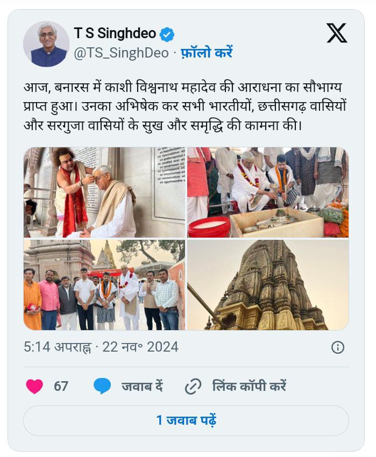This screenshot has height=457, width=376.
Task: Open the tweet info circle icon
Action: (338, 347)
